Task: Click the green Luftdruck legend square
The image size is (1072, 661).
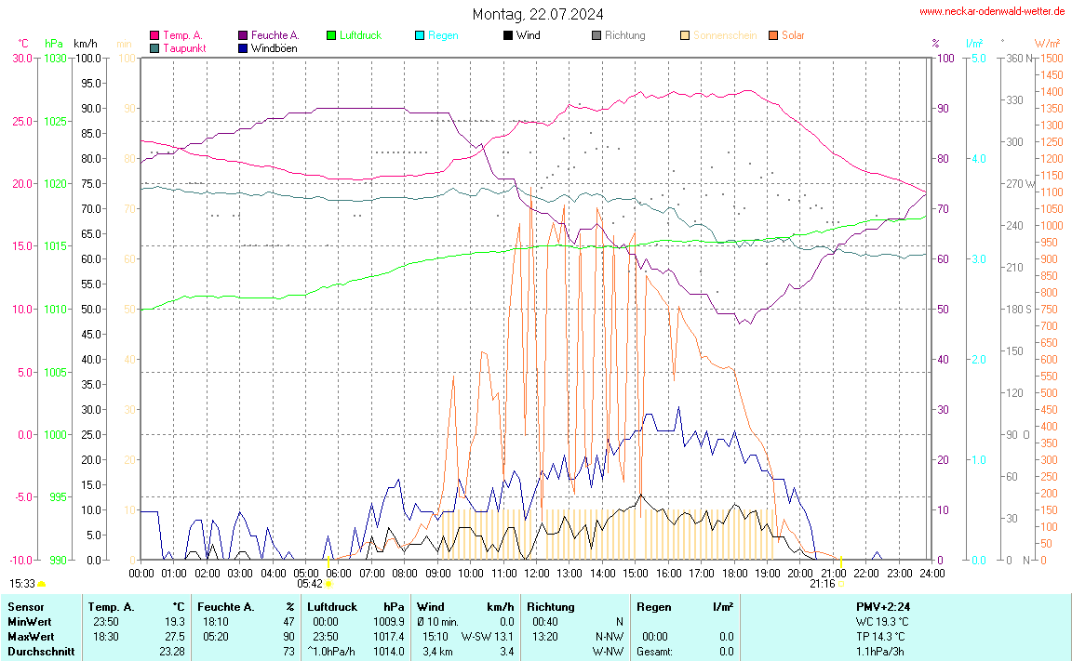Action: coord(331,35)
